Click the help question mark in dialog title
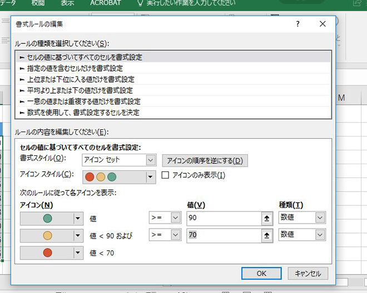 click(x=297, y=24)
